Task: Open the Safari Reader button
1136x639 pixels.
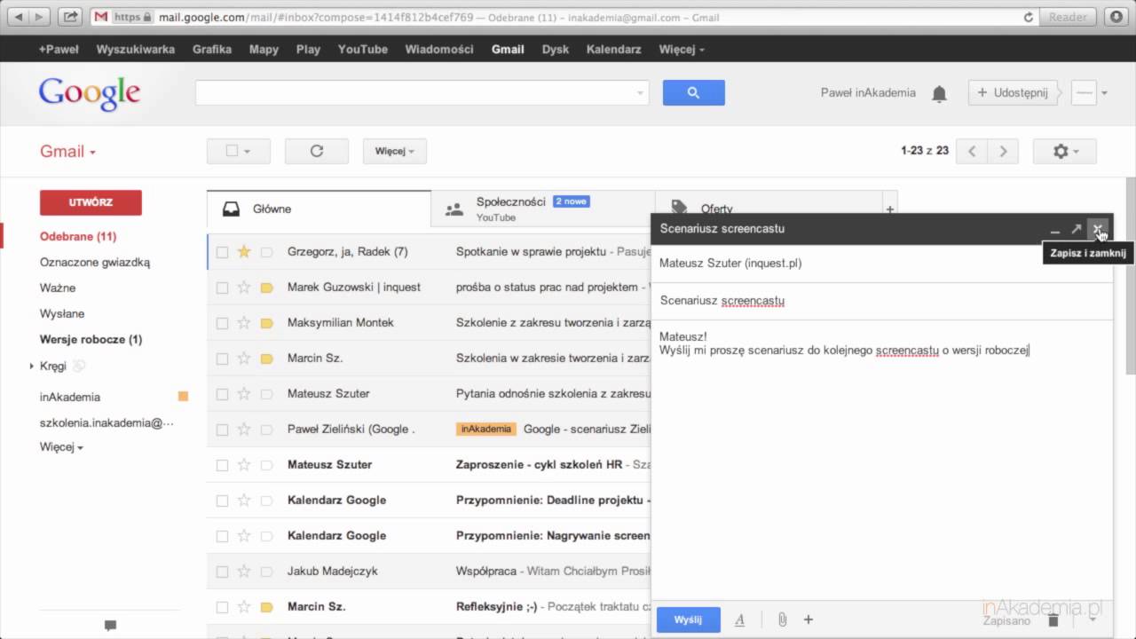Action: [1068, 17]
